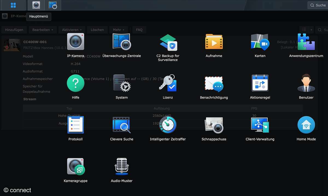328x196 pixels.
Task: Open Benachrichtigung envelope icon
Action: pos(214,84)
